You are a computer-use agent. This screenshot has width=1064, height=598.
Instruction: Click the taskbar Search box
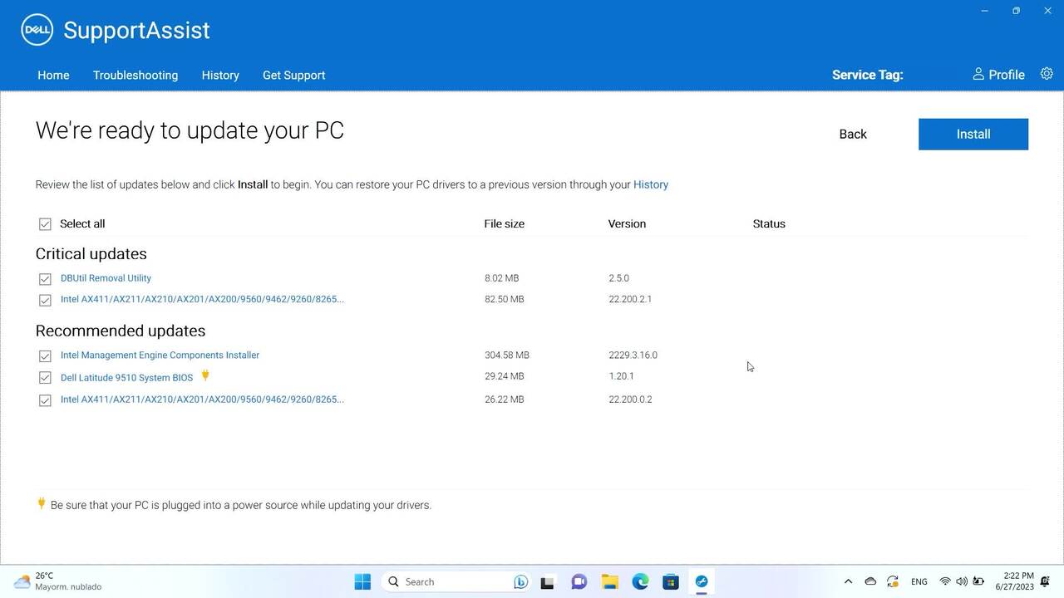tap(457, 581)
